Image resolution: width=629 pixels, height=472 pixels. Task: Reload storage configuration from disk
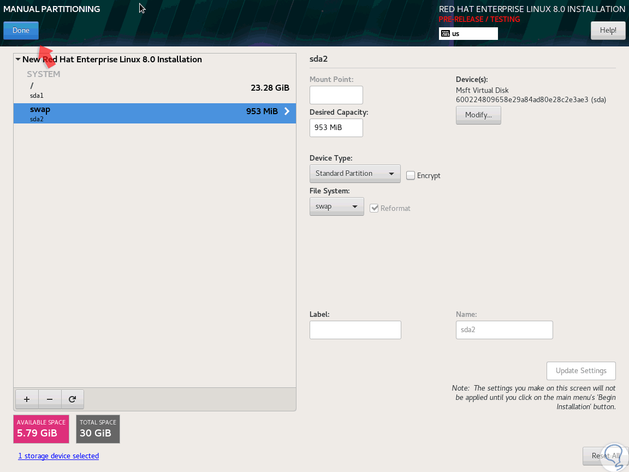tap(72, 399)
